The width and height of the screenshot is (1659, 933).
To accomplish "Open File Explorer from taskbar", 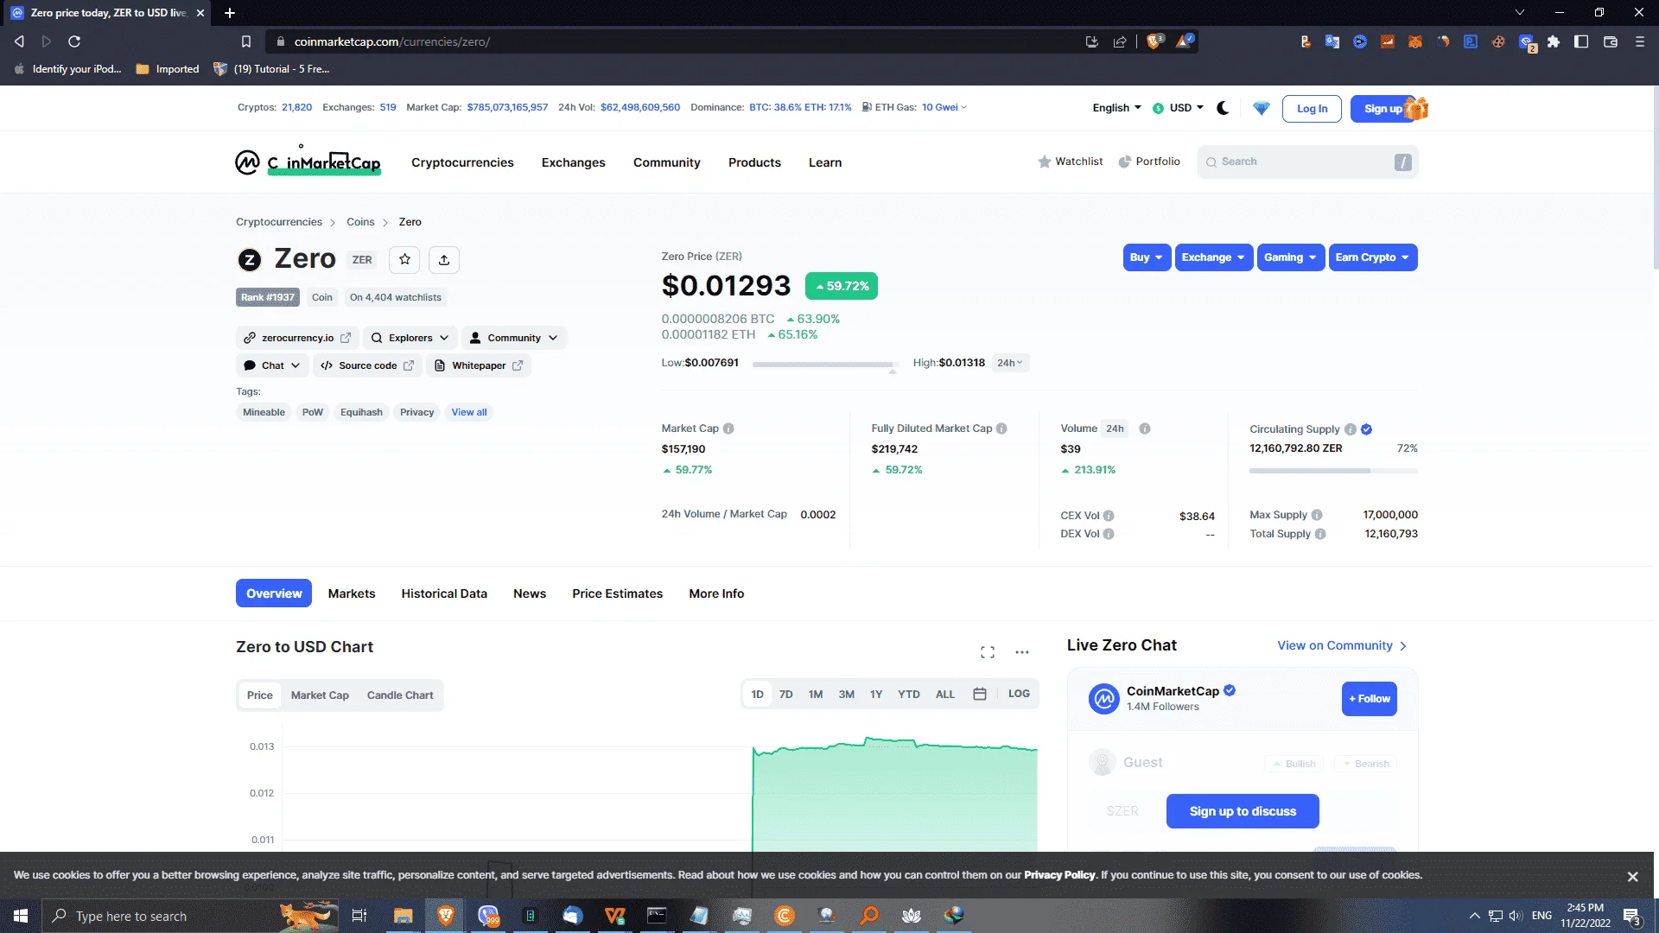I will (x=403, y=916).
